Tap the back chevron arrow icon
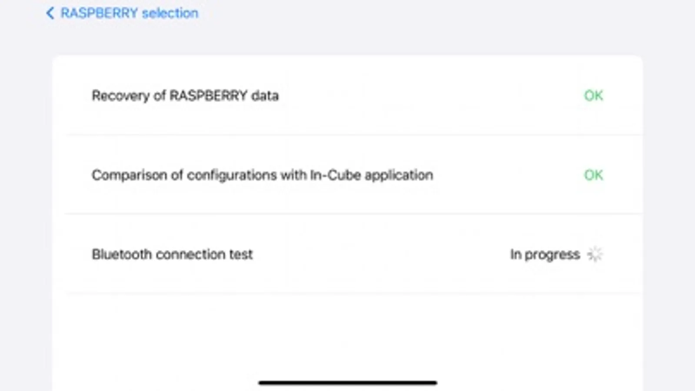This screenshot has width=695, height=391. 50,13
